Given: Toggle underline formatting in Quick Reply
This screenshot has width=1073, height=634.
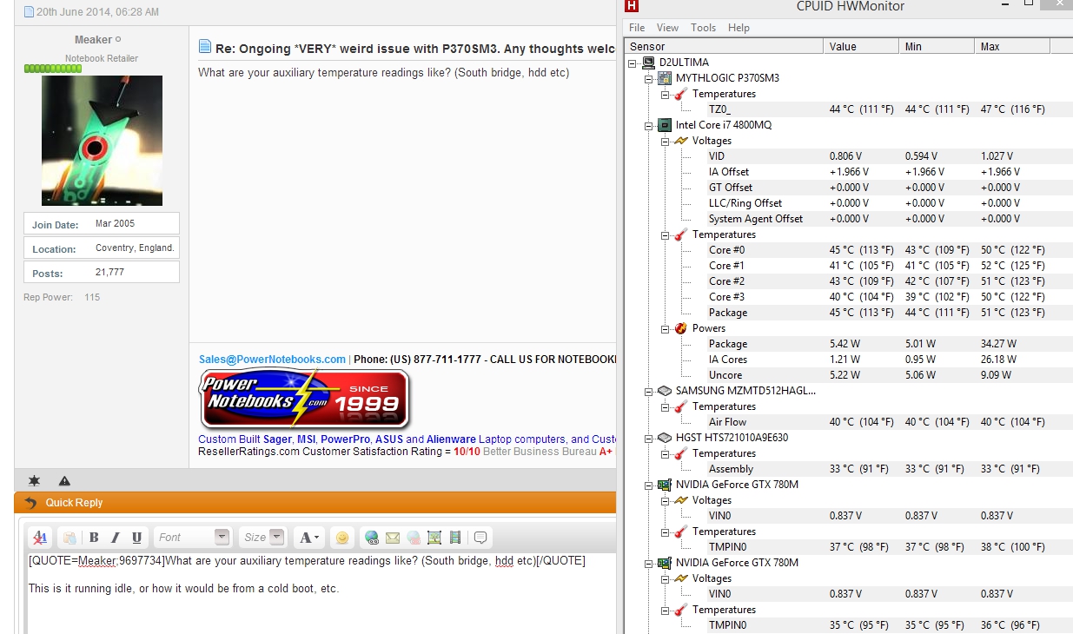Looking at the screenshot, I should 136,538.
